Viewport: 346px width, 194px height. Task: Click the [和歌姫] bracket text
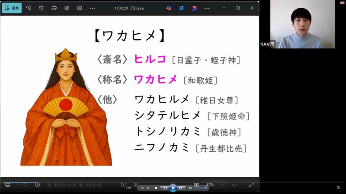click(x=200, y=81)
